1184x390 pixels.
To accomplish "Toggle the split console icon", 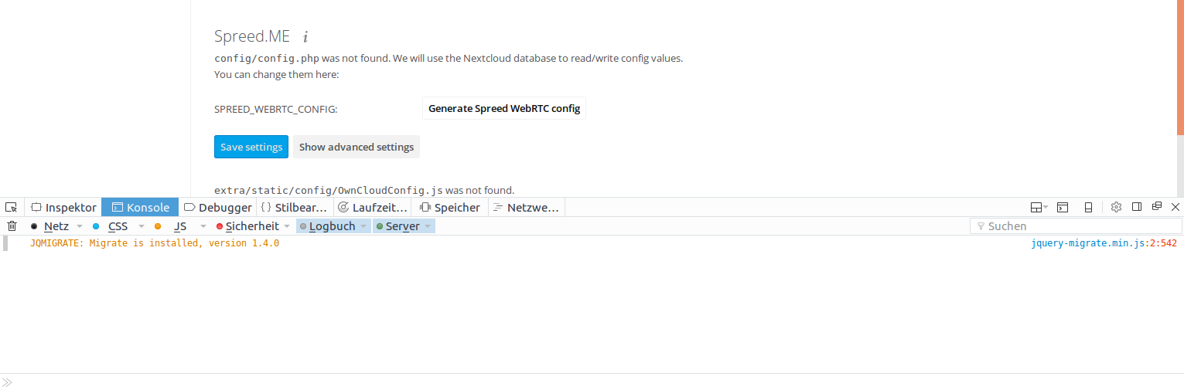I will [x=1063, y=207].
